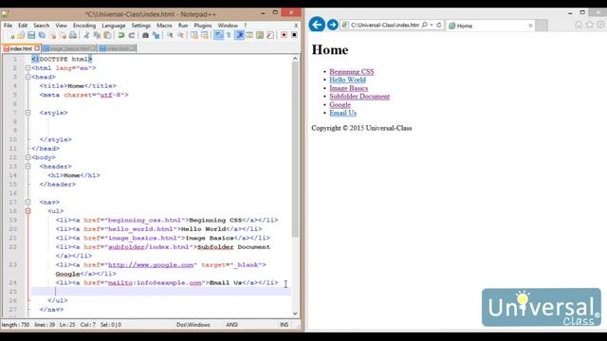Create a new file in Notepad++ toolbar
The height and width of the screenshot is (341, 607).
(x=11, y=35)
